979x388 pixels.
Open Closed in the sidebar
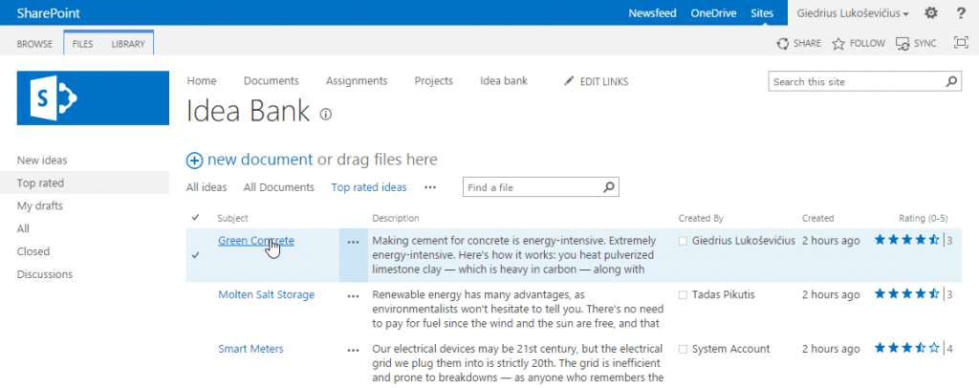pyautogui.click(x=33, y=251)
